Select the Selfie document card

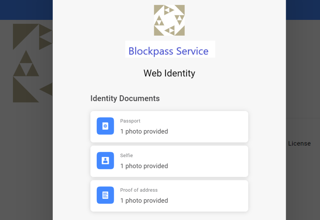coord(169,161)
